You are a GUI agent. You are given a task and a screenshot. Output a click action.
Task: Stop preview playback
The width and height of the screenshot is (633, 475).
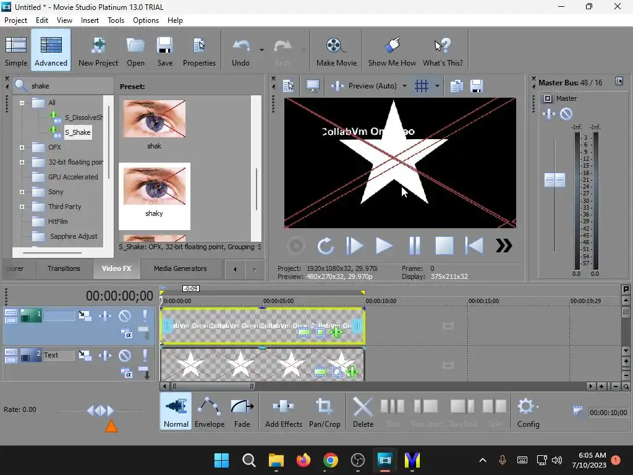point(444,246)
